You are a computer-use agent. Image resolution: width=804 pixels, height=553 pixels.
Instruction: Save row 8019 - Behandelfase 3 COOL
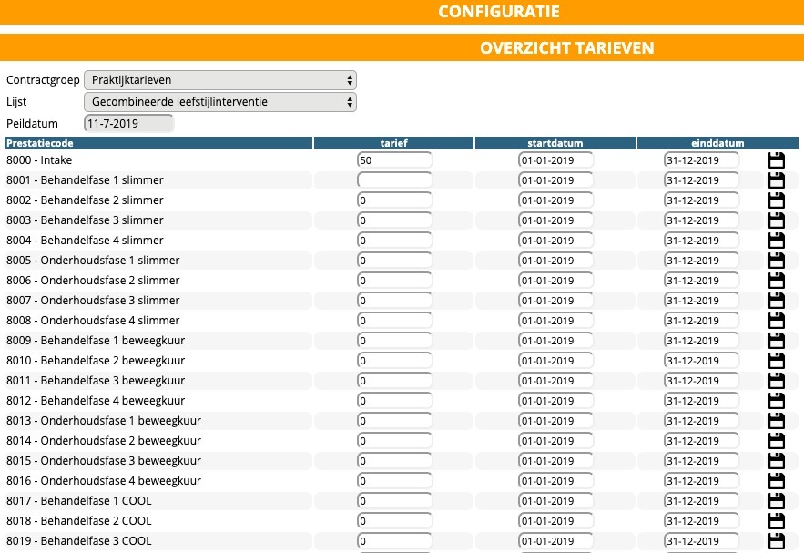[777, 541]
